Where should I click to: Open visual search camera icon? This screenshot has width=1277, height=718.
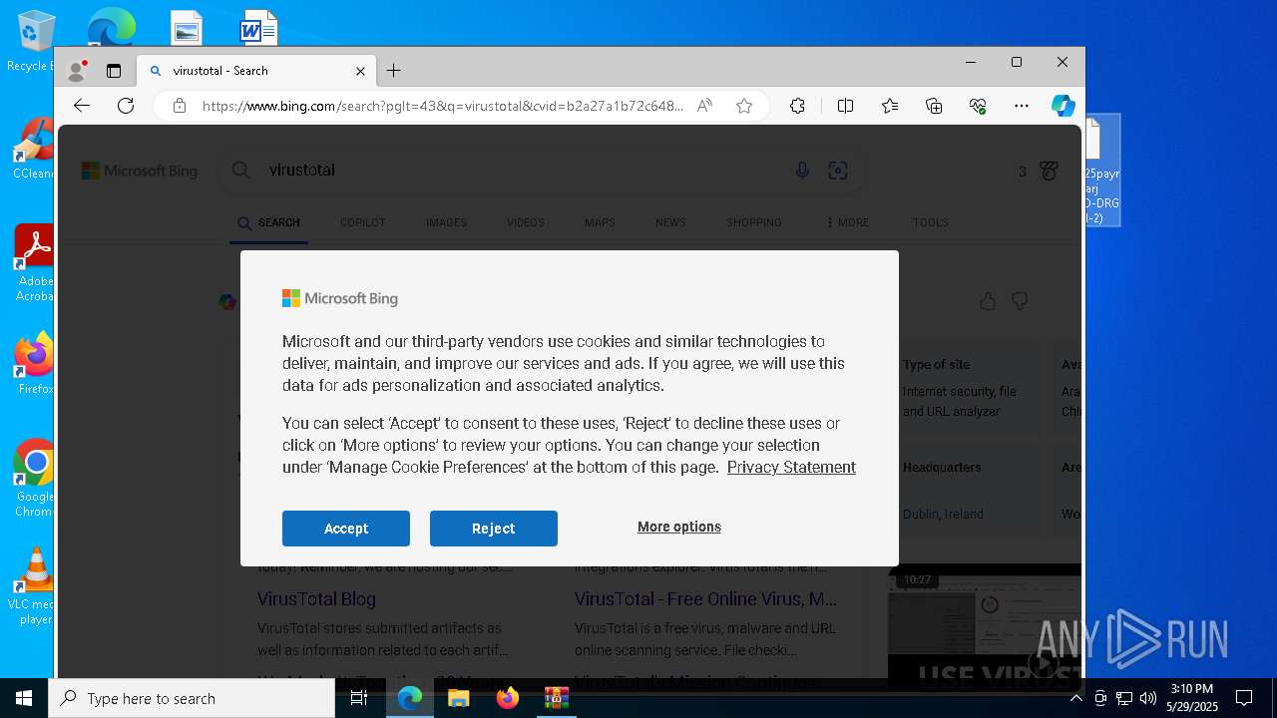pos(838,171)
